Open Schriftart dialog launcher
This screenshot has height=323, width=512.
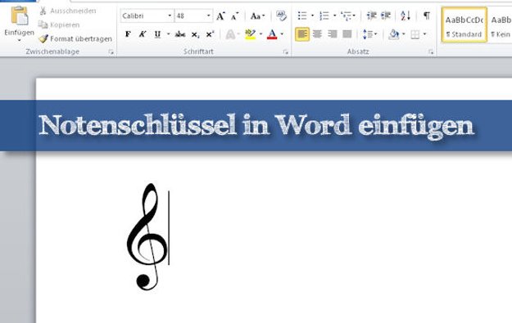tap(286, 52)
